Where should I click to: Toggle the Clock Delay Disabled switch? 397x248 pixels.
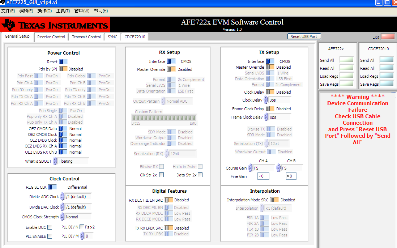pyautogui.click(x=270, y=92)
